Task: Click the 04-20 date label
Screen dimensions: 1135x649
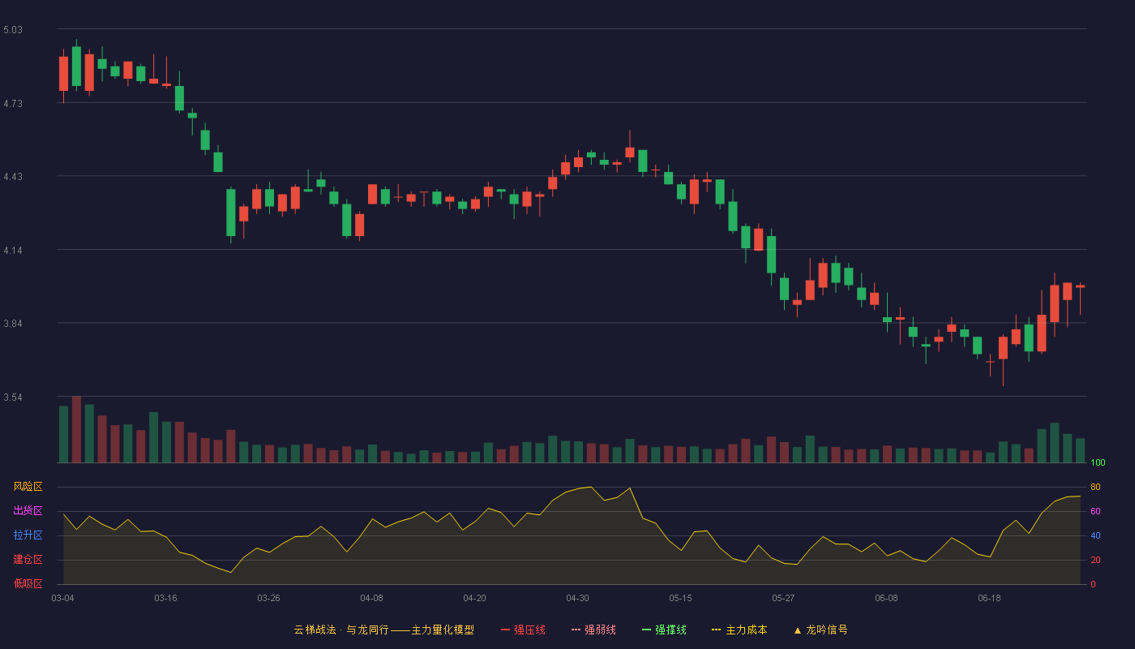Action: 474,598
